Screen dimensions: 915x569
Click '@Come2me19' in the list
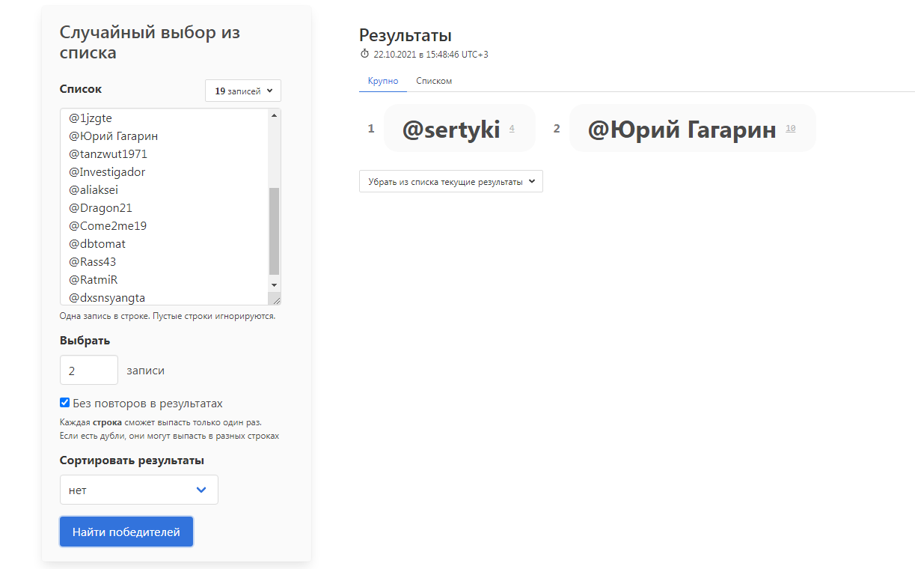click(108, 225)
